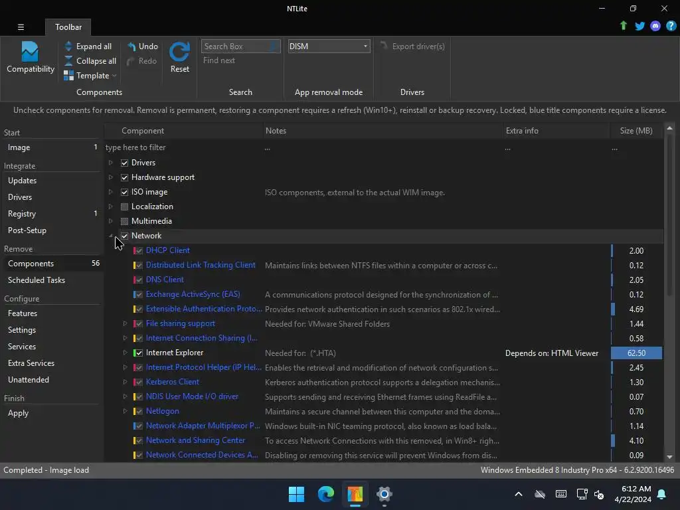Open the Unattended page
Image resolution: width=680 pixels, height=510 pixels.
[x=52, y=379]
